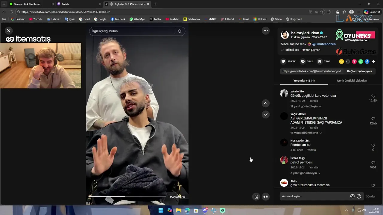The image size is (383, 215).
Task: Open the @umutcanozen mention link
Action: (324, 44)
